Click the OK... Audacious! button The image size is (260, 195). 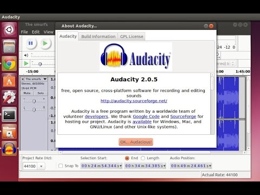(x=136, y=142)
